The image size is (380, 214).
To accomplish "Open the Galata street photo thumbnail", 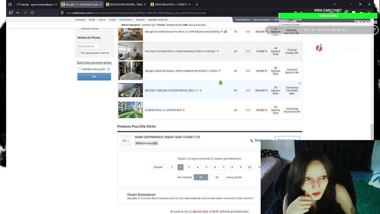I will pos(131,71).
